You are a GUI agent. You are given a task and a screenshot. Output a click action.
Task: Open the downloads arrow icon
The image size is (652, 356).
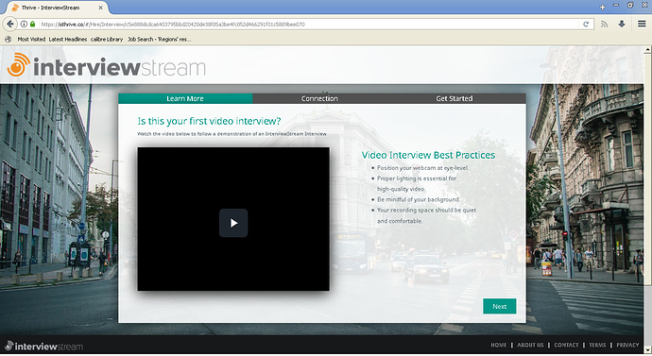tap(622, 25)
